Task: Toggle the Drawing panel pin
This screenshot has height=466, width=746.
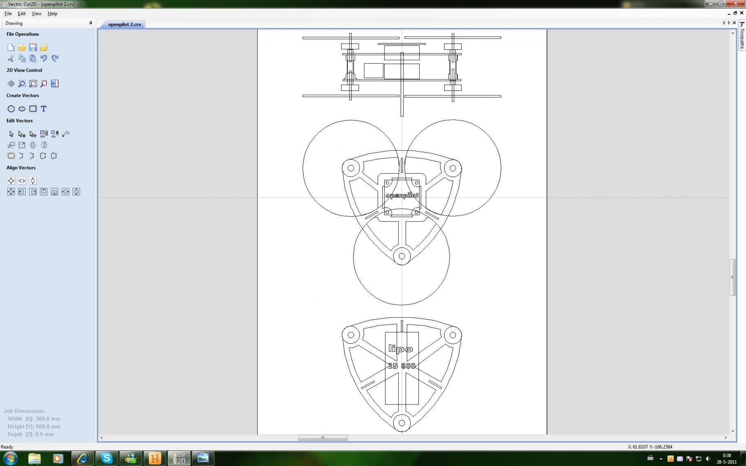Action: (x=91, y=23)
